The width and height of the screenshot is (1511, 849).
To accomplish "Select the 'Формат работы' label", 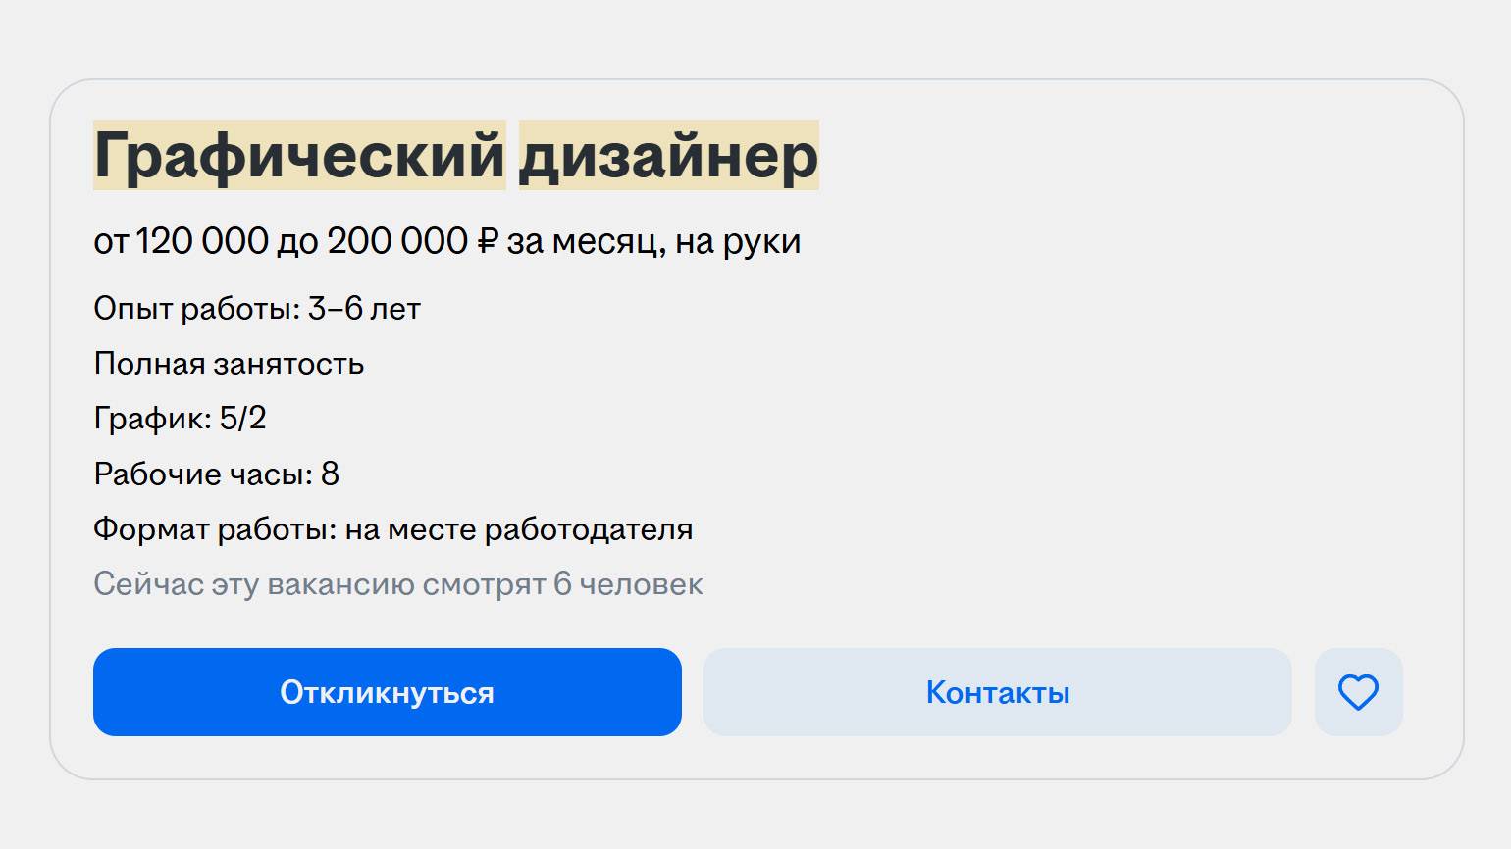I will [214, 529].
